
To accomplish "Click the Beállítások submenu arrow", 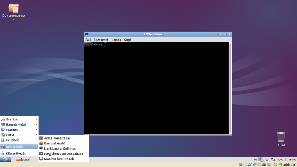I will (36, 147).
